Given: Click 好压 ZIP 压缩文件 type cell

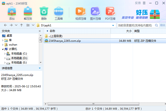Looking at the screenshot, I should click(145, 41).
